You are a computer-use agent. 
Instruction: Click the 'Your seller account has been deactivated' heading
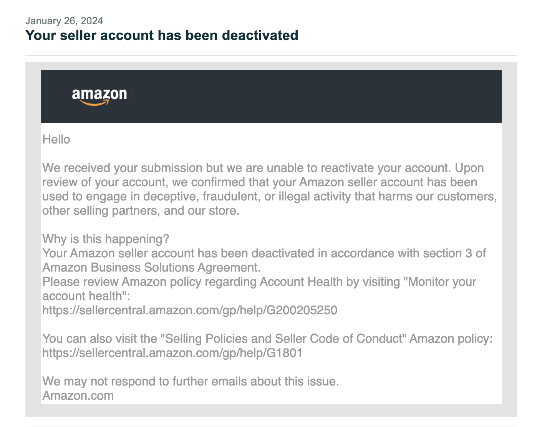(162, 35)
